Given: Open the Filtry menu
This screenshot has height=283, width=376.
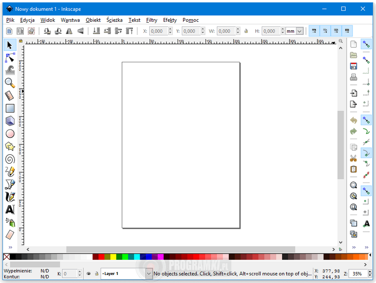Looking at the screenshot, I should coord(152,20).
